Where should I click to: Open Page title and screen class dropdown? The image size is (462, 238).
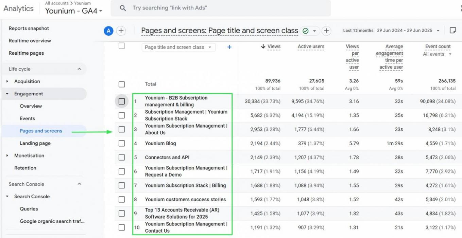178,47
